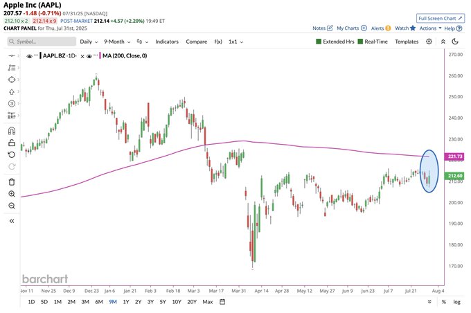Select the magnet snap tool

(x=12, y=131)
